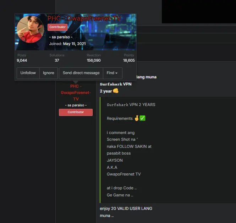Click the '- sa paraiso -' title under the post author
This screenshot has height=223, width=236.
coord(76,105)
